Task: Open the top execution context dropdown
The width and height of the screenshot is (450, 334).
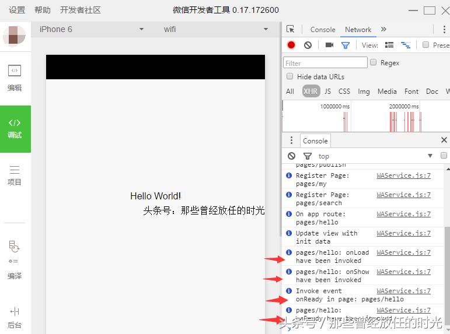Action: click(x=375, y=156)
